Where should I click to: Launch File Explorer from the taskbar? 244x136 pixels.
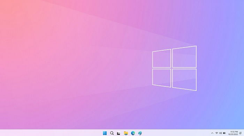coord(126,133)
